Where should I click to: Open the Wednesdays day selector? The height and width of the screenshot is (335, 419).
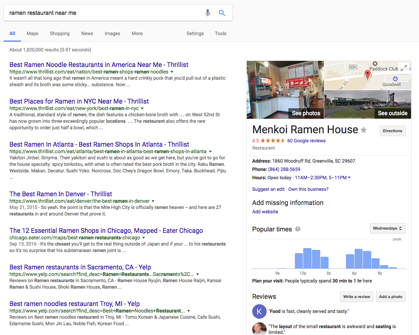pyautogui.click(x=388, y=228)
